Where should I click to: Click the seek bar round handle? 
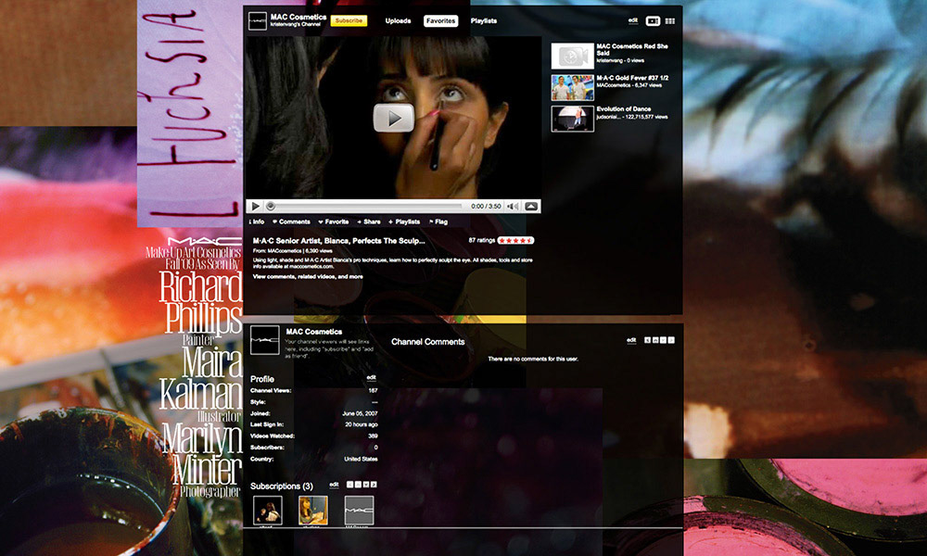pos(271,207)
